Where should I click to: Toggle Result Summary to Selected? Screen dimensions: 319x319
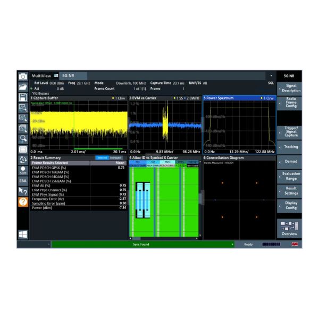pyautogui.click(x=102, y=158)
